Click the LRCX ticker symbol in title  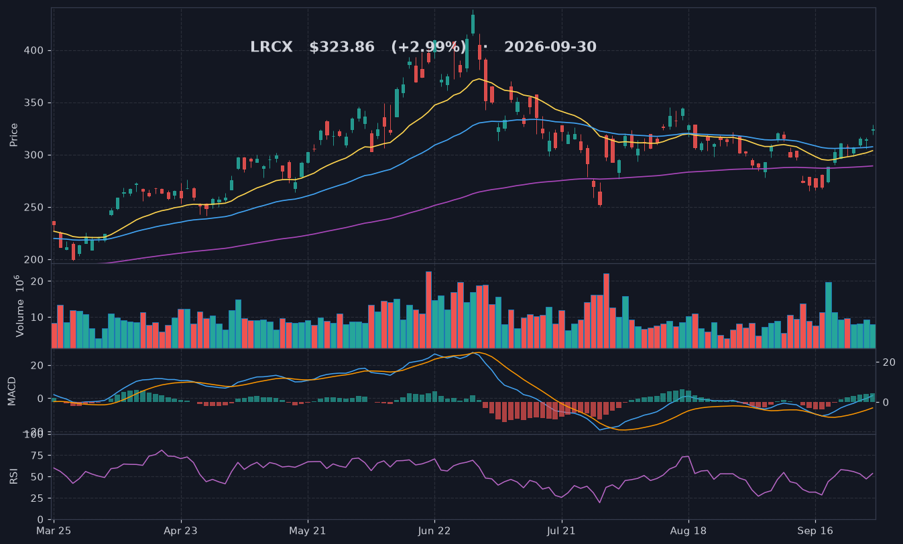(272, 48)
